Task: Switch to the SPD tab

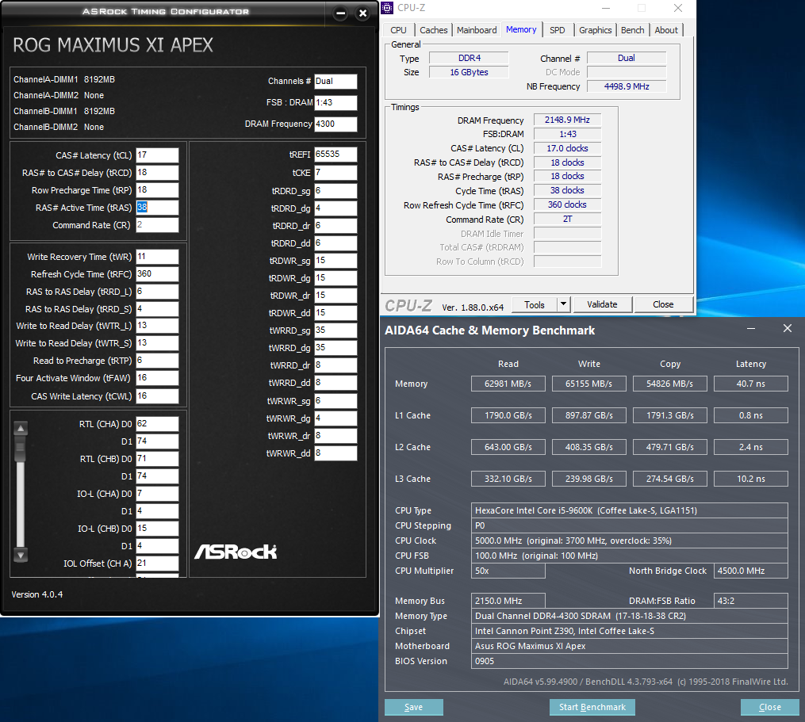Action: pos(558,30)
